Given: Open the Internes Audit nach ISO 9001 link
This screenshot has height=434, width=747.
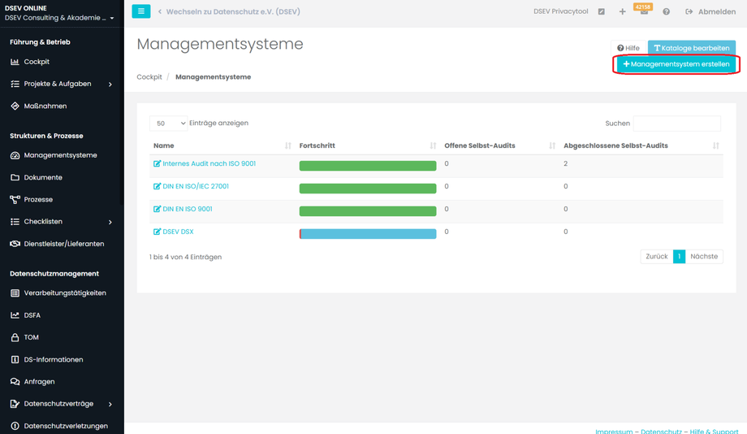Looking at the screenshot, I should [x=209, y=163].
